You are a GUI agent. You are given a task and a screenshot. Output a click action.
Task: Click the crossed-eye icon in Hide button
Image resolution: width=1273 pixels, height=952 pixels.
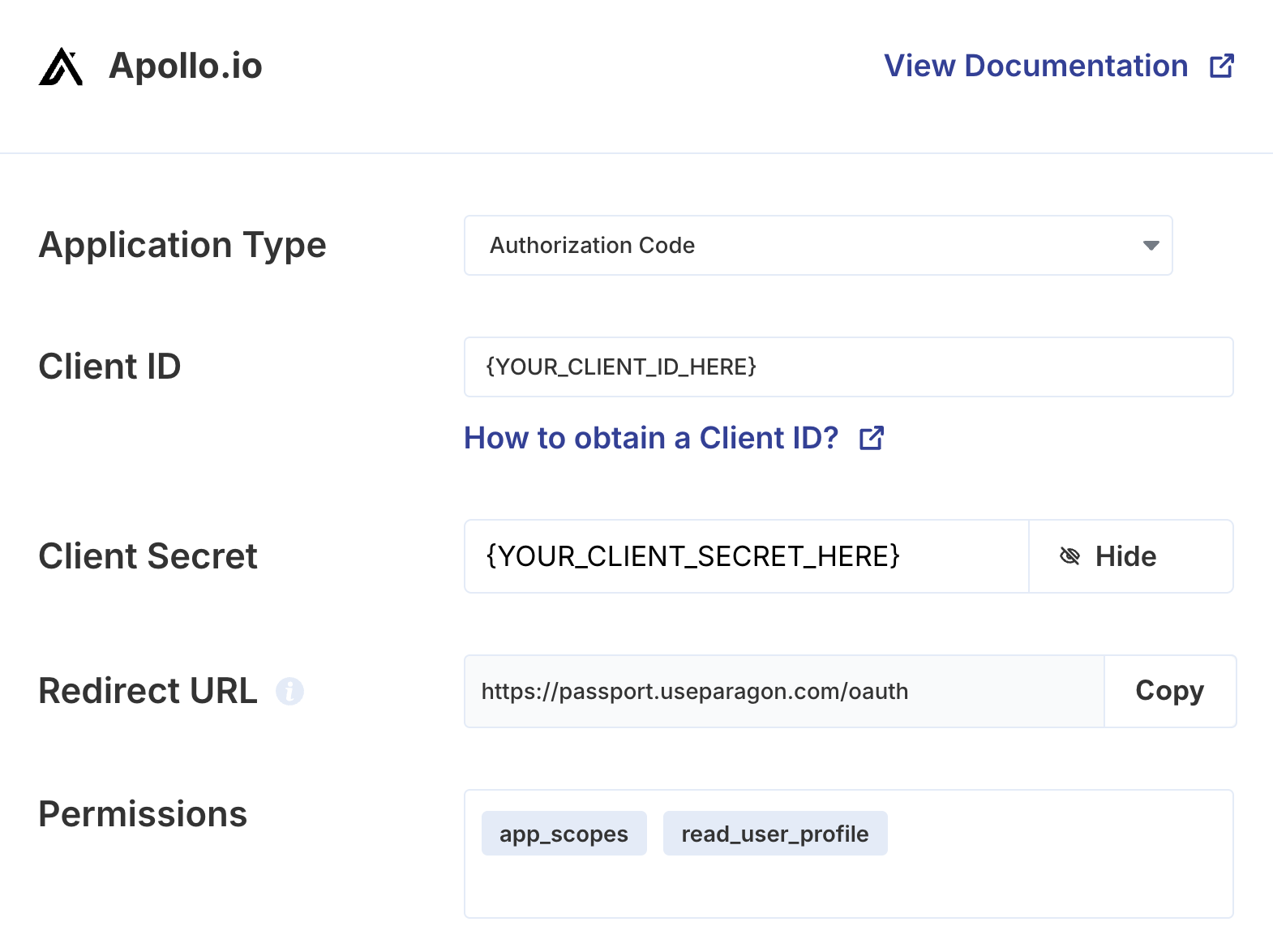[1069, 556]
